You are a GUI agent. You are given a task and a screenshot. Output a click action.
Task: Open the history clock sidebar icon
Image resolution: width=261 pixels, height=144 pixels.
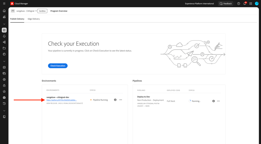4,103
